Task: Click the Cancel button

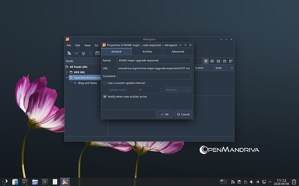Action: coord(183,114)
